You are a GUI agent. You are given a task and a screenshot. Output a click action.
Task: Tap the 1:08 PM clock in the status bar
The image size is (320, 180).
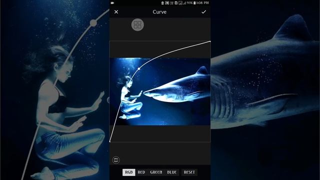[x=202, y=3]
